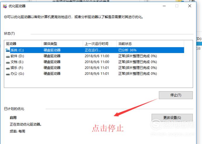The image size is (202, 144).
Task: Click 2018/9/6 11:00 in the E: row
Action: pos(97,62)
